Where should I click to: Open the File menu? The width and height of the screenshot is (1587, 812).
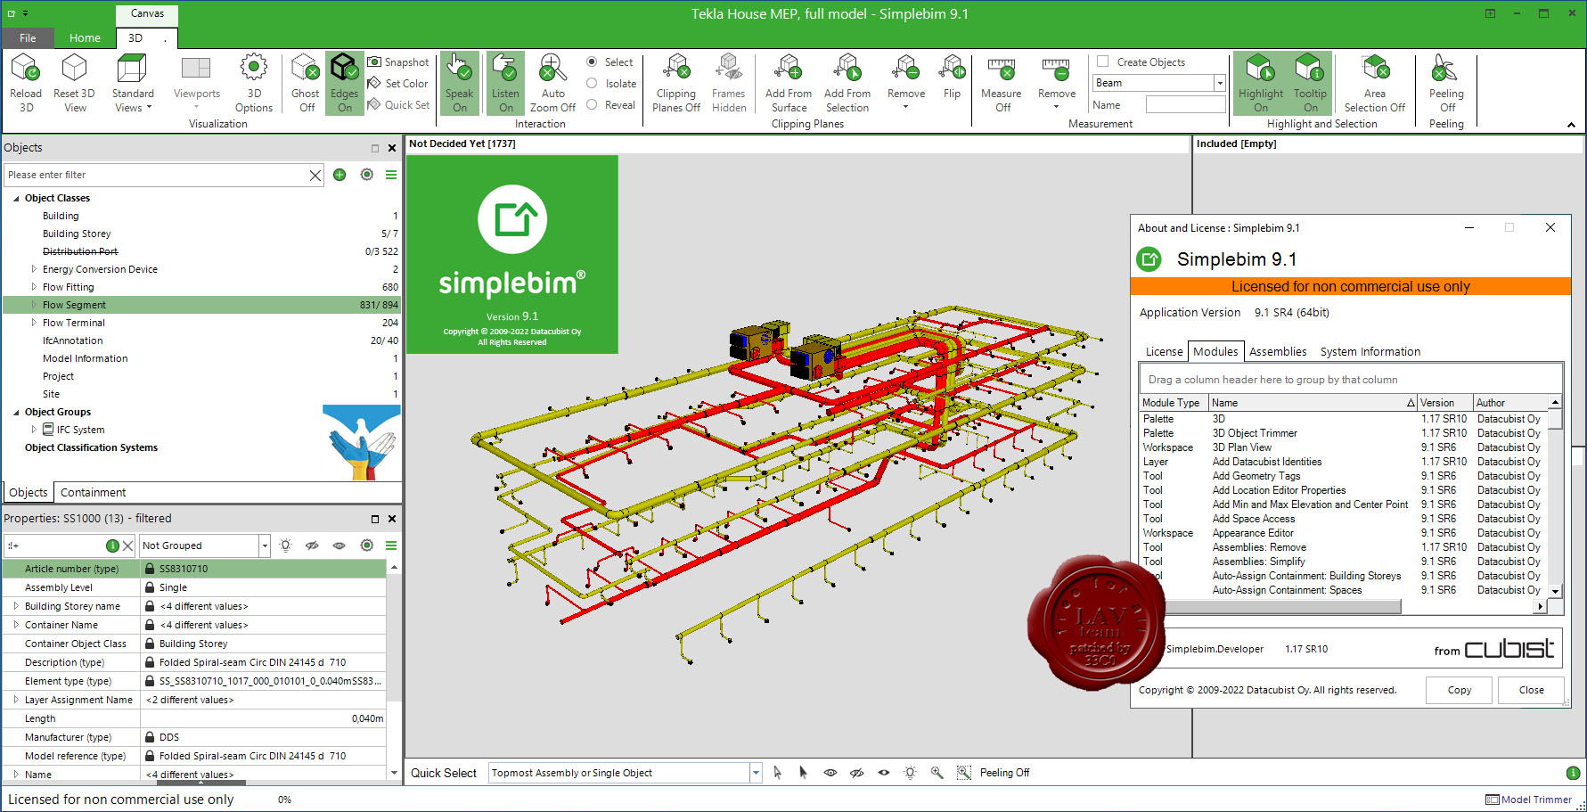pos(28,37)
